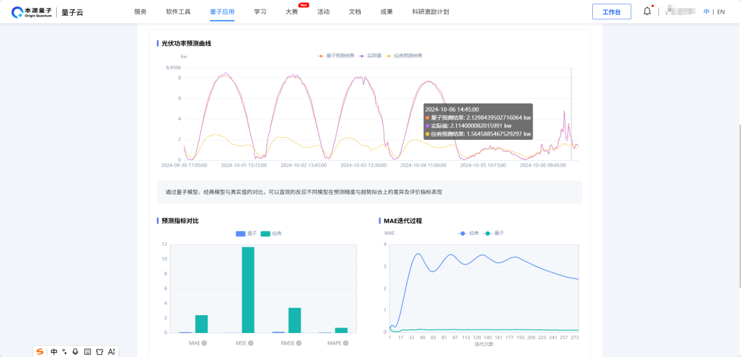Click the green MAPE bar
This screenshot has width=741, height=357.
[341, 330]
